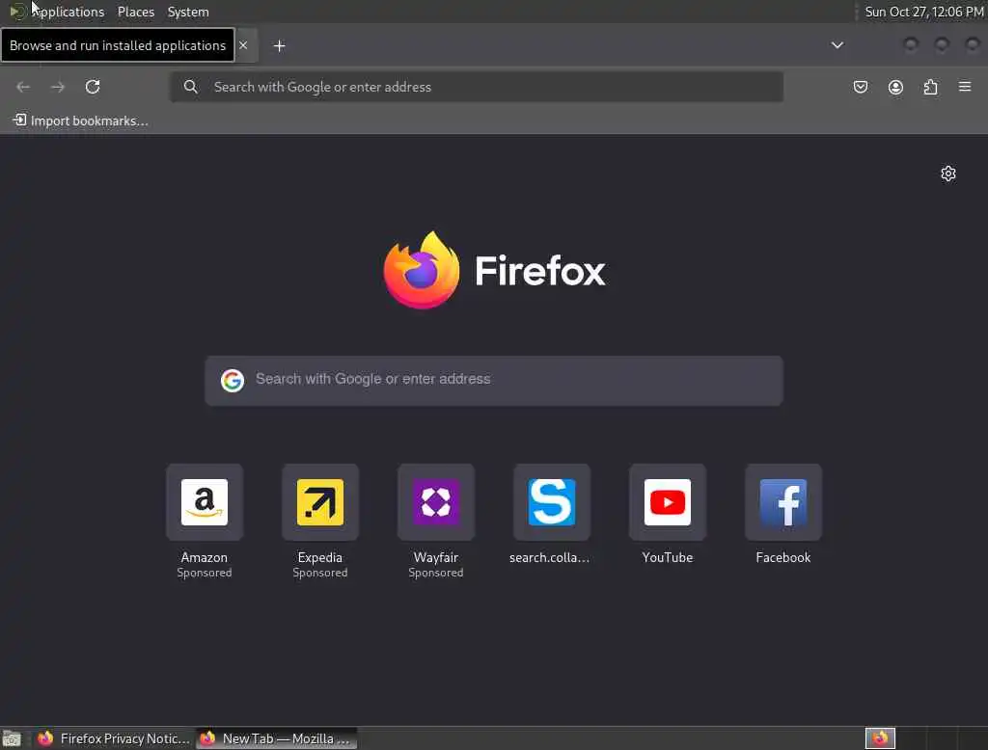
Task: Click the first window control button
Action: 911,44
